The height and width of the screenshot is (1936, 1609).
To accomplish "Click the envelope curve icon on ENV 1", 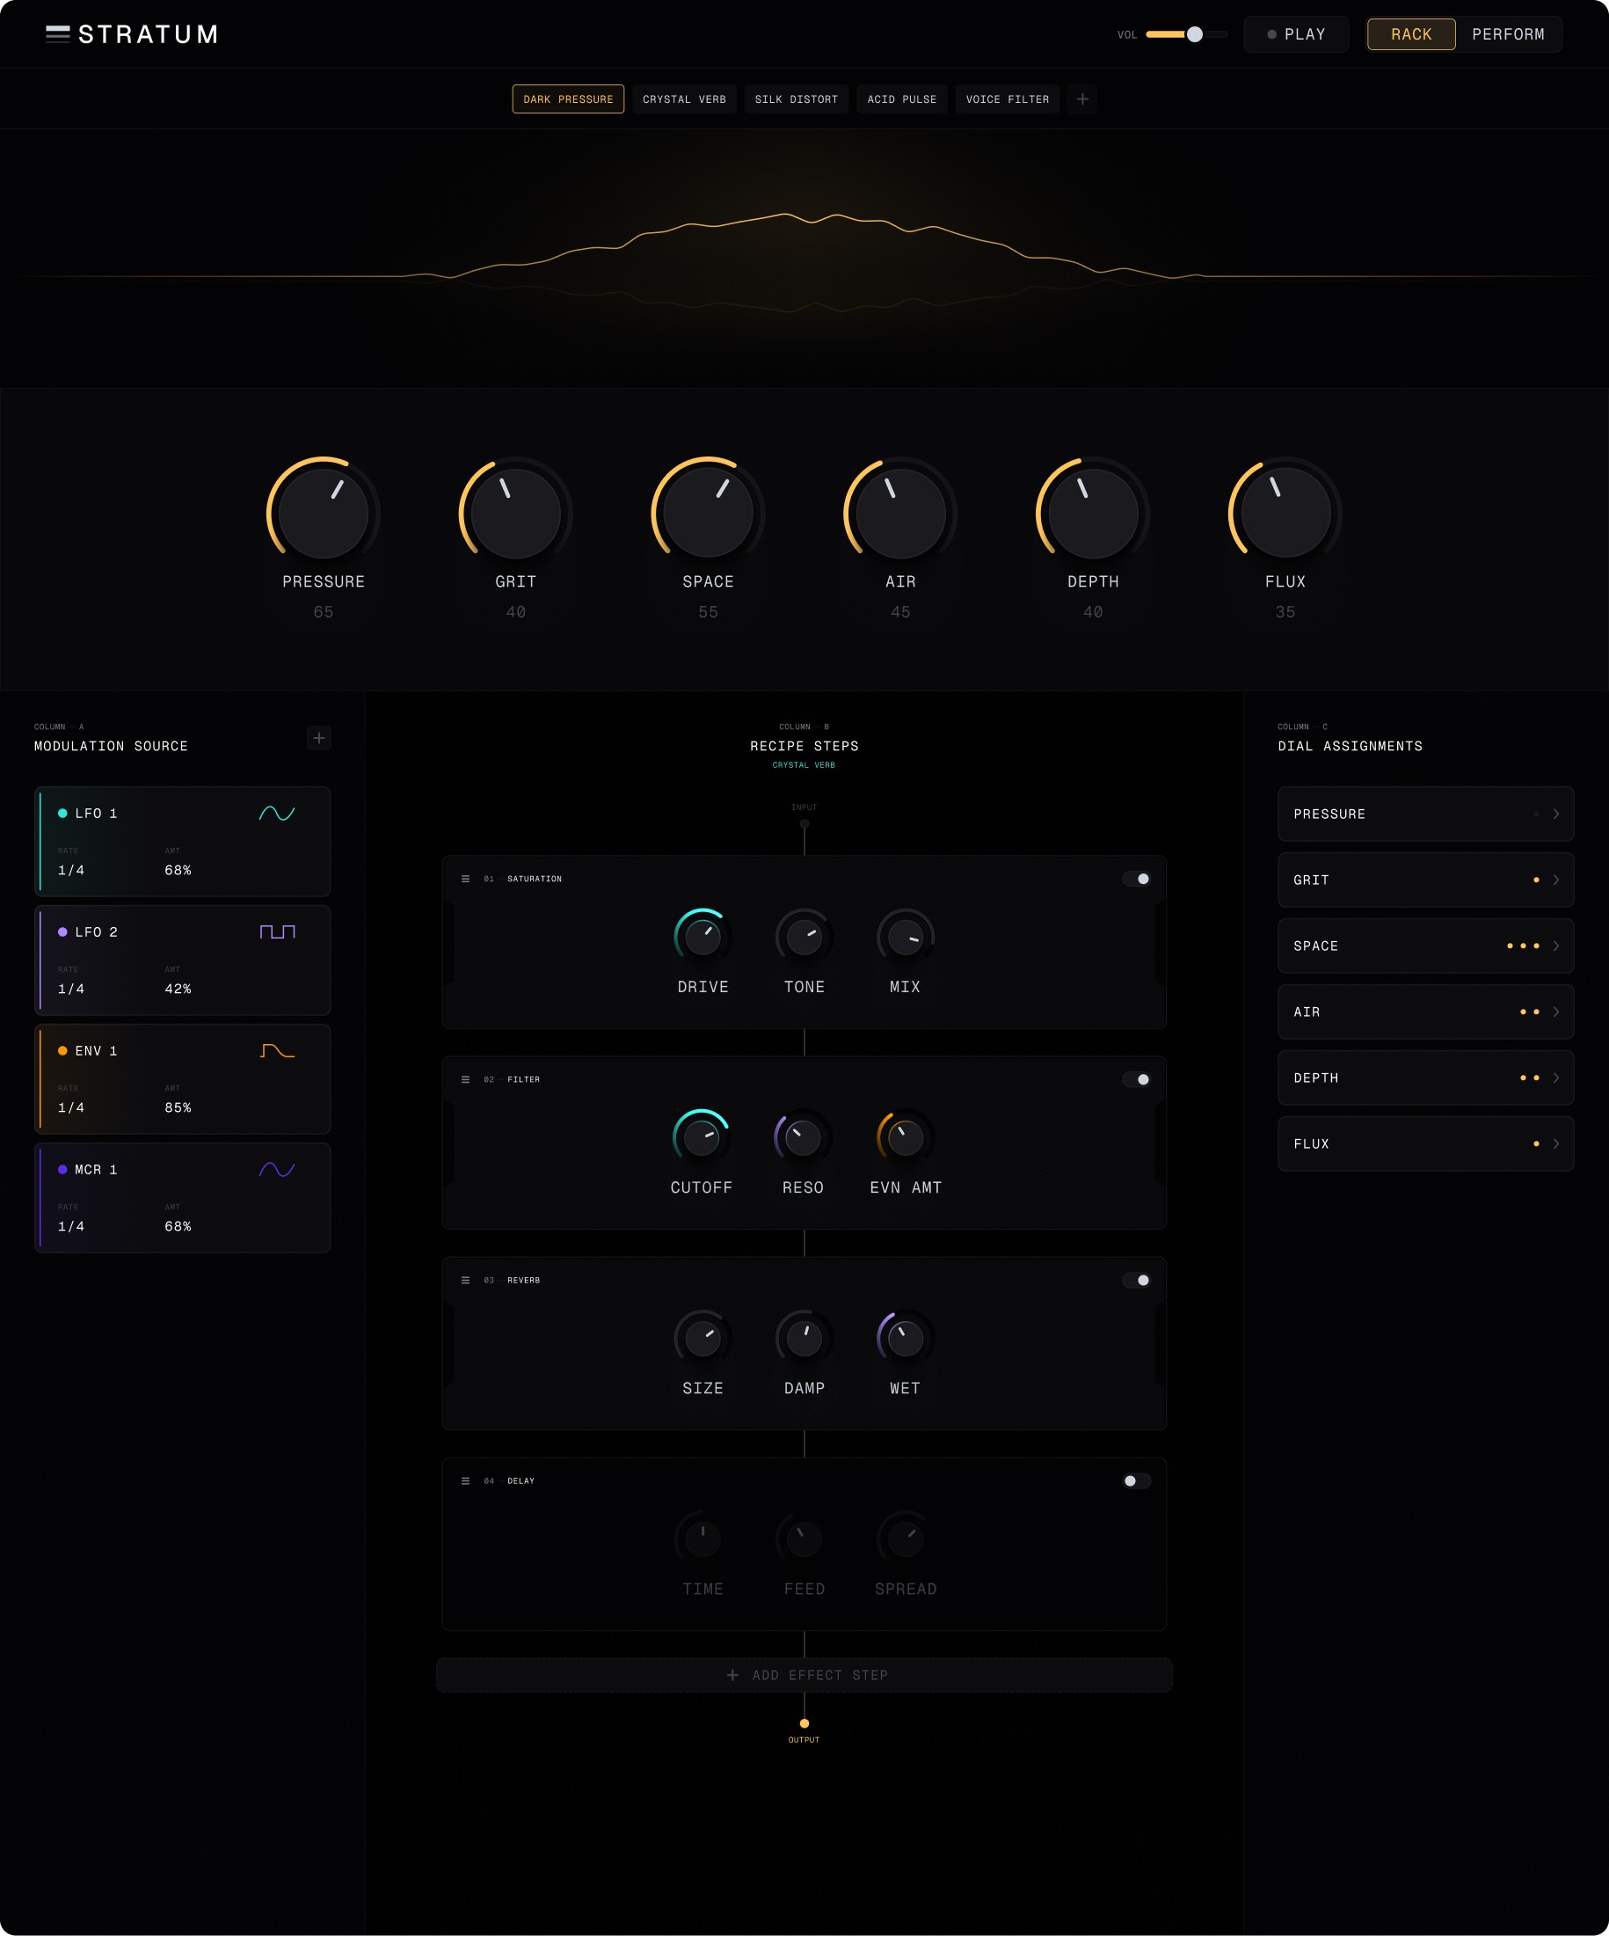I will [276, 1050].
